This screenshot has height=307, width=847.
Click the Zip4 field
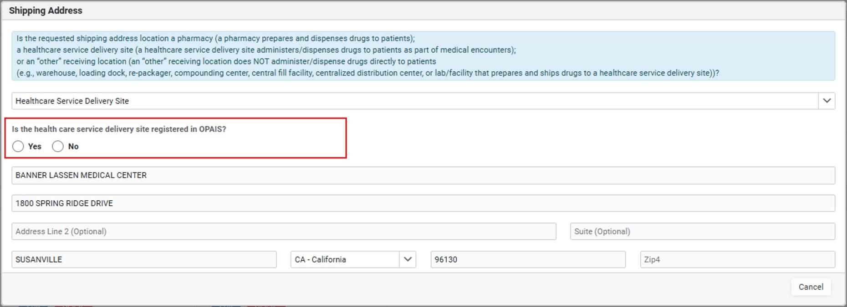[x=738, y=260]
